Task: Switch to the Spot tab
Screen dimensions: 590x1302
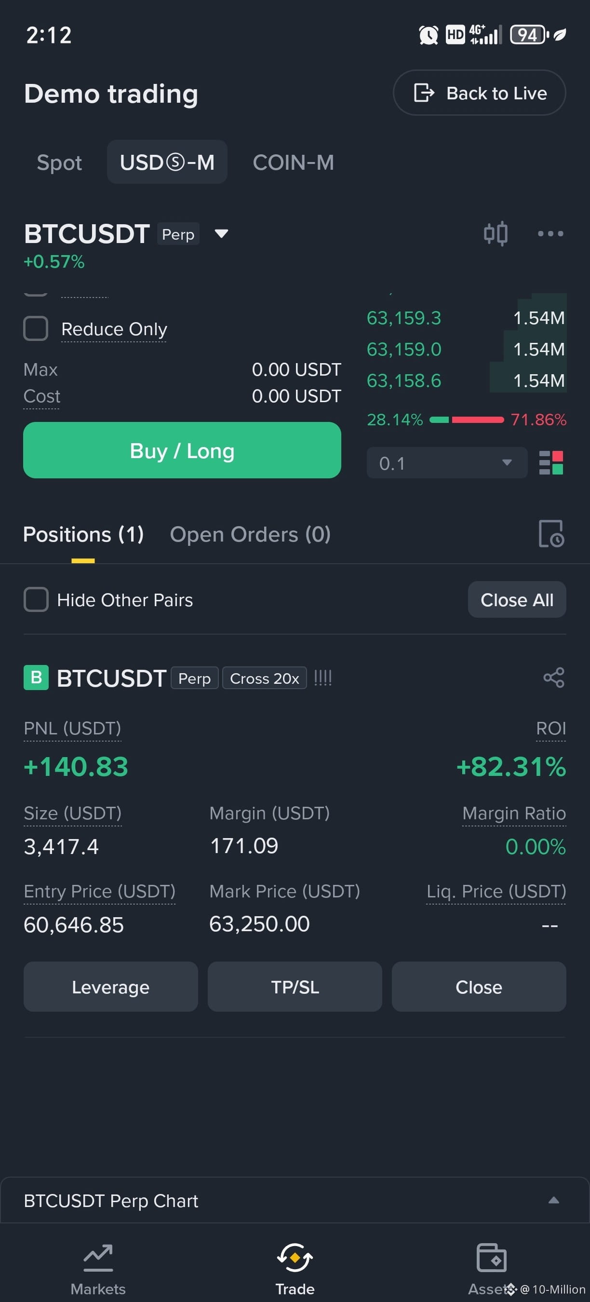Action: (x=59, y=162)
